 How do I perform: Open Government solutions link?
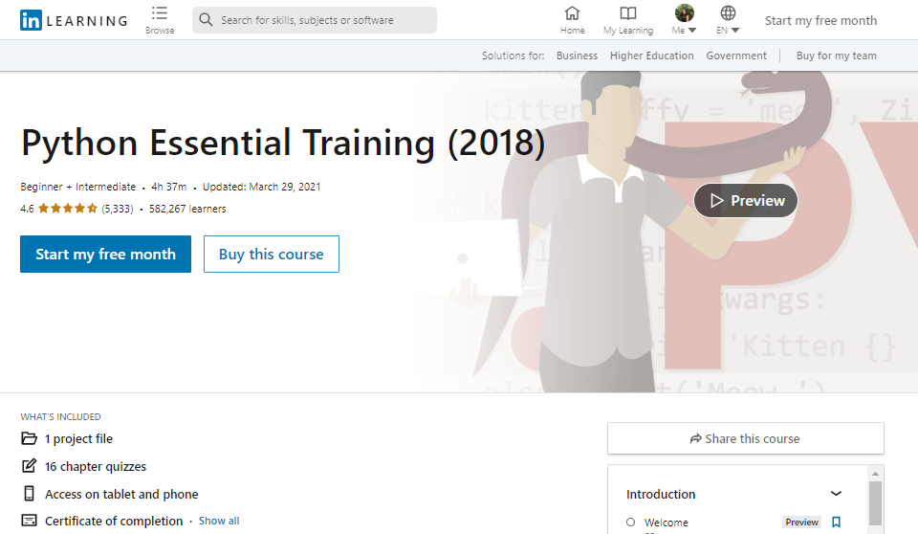click(x=736, y=56)
